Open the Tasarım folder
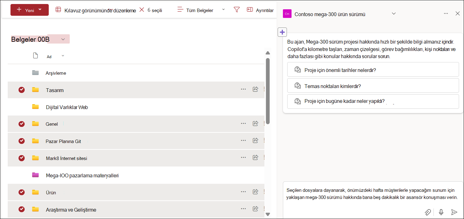This screenshot has height=219, width=464. 55,90
